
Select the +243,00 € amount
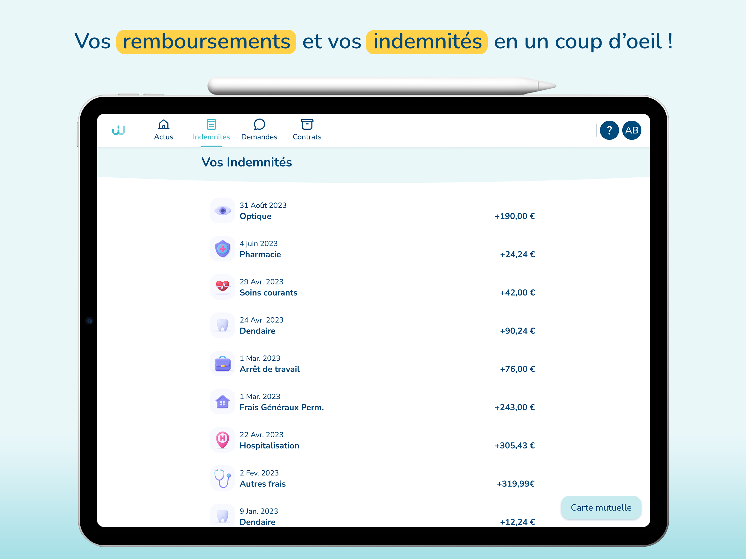pos(515,407)
